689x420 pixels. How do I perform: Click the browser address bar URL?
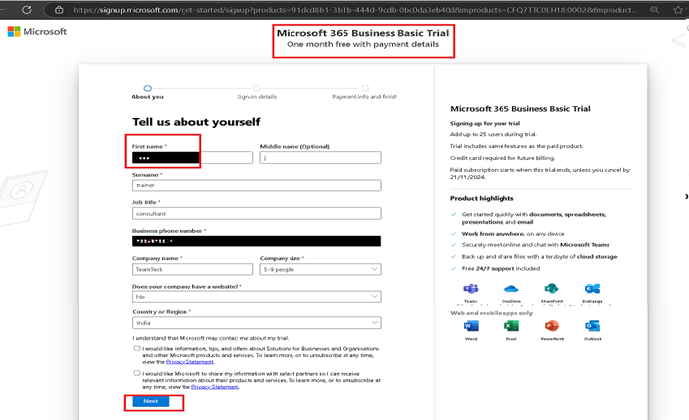coord(355,10)
